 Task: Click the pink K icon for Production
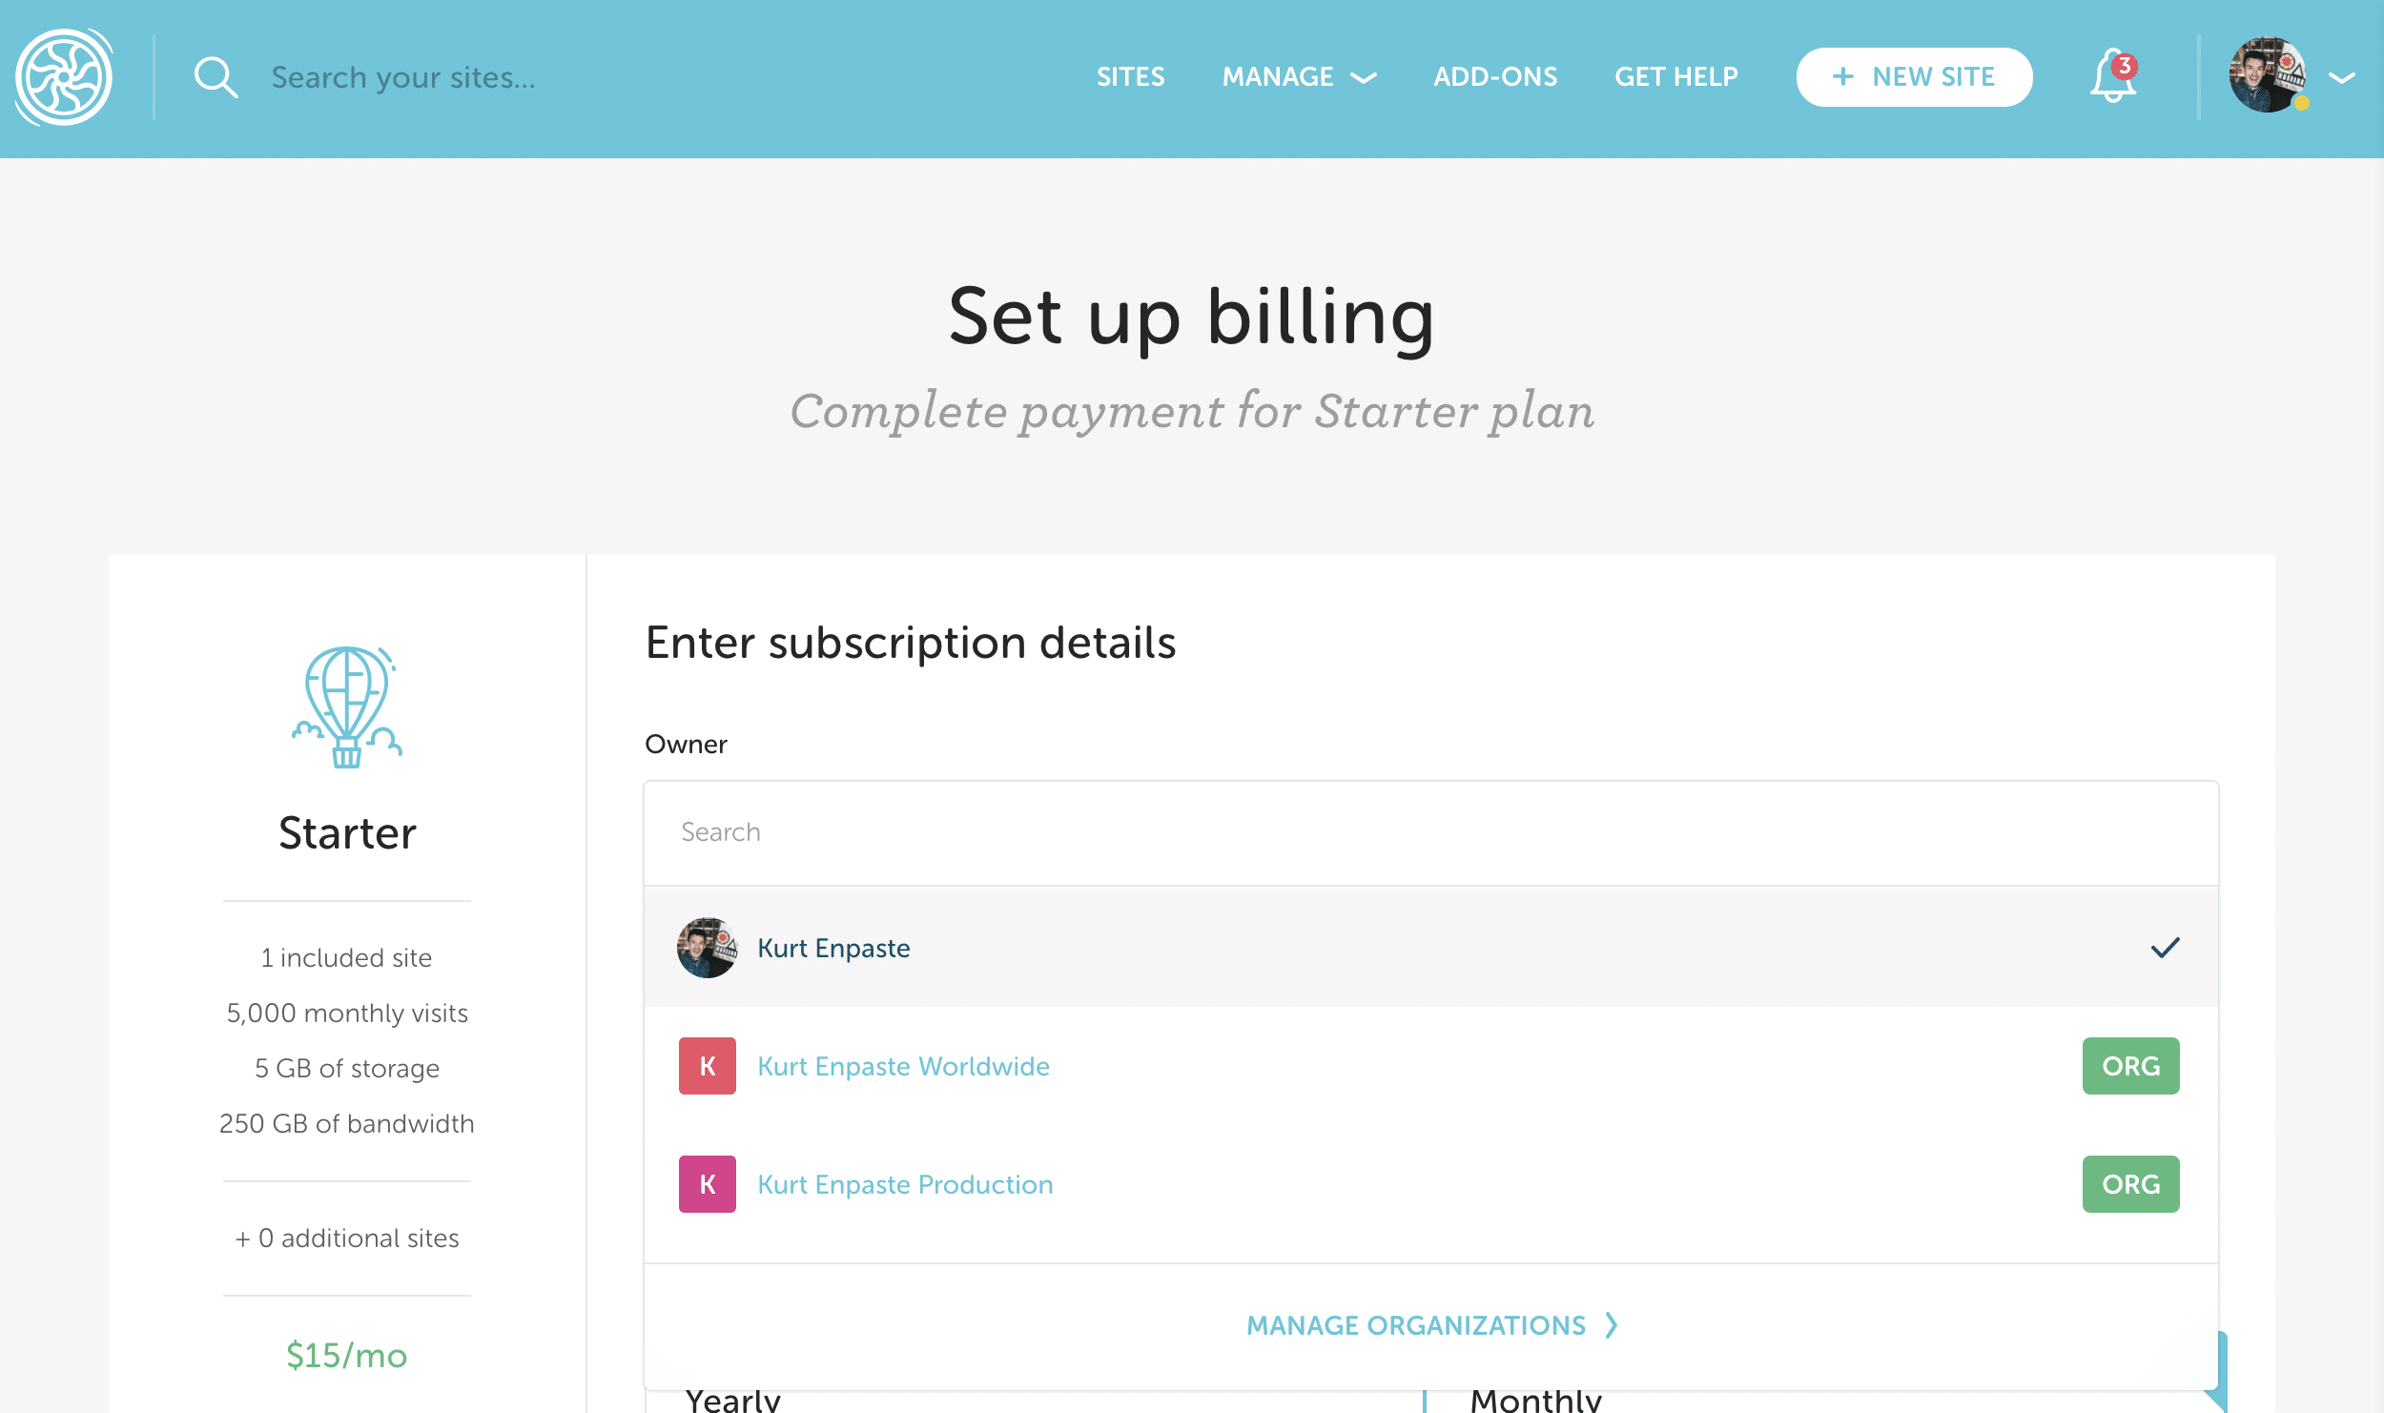[x=707, y=1184]
